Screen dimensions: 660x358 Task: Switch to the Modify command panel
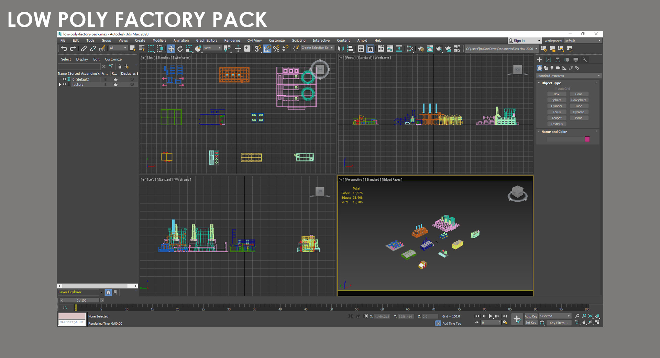pos(549,60)
